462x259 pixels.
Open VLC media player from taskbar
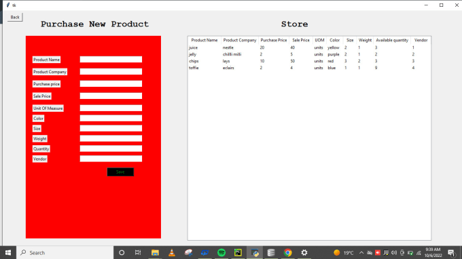(x=171, y=253)
